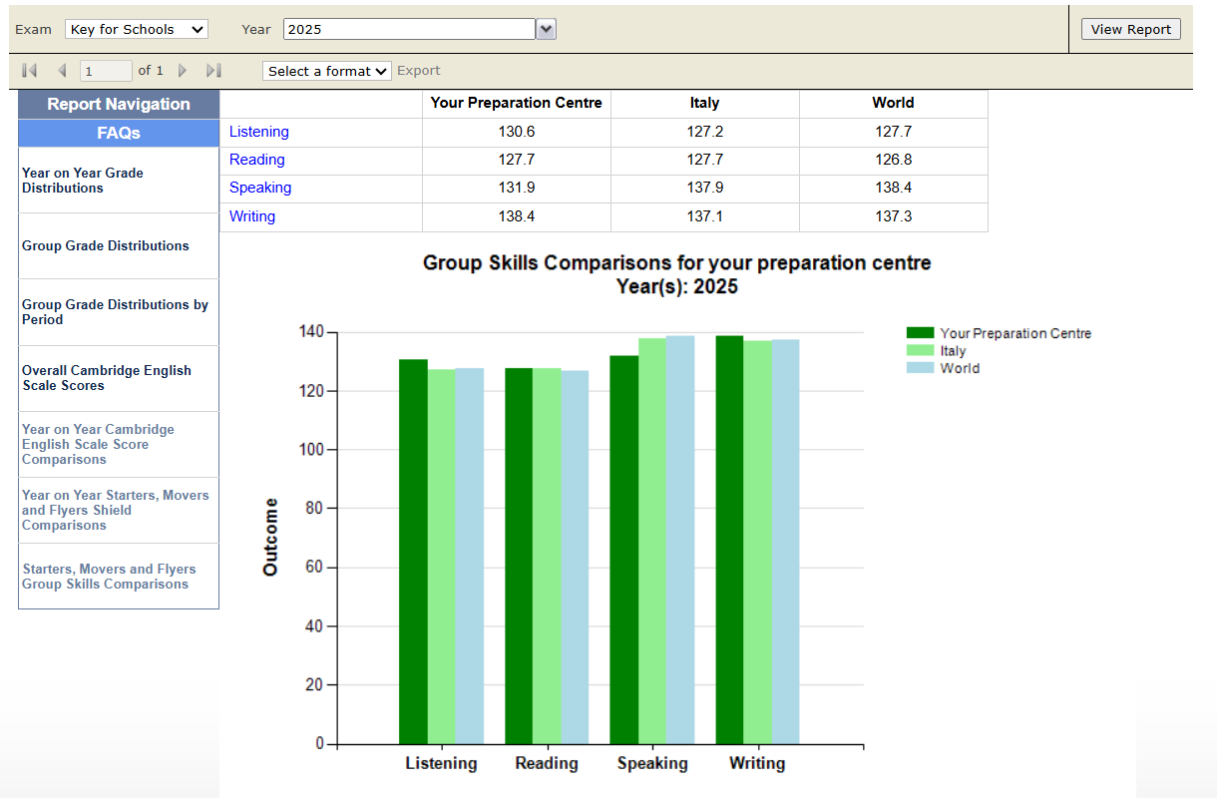Screen dimensions: 1217x798
Task: Open Overall Cambridge English Scale Scores
Action: pos(107,378)
